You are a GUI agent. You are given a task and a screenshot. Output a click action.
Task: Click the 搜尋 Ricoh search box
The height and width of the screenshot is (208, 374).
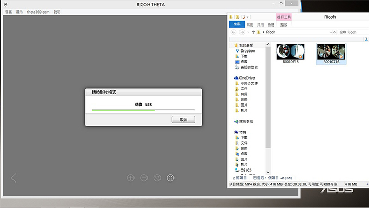point(354,32)
